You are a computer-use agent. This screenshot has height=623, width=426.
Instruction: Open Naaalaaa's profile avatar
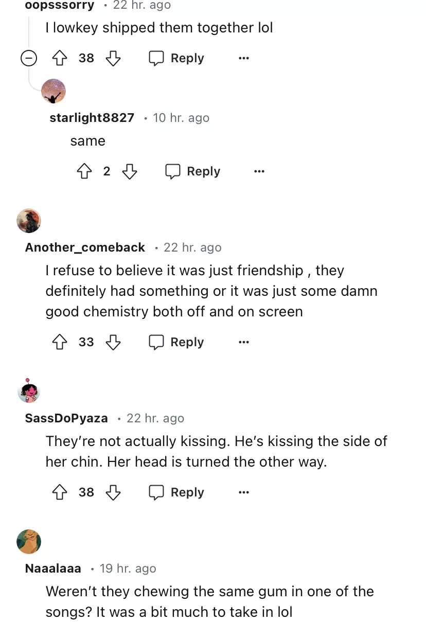point(29,542)
